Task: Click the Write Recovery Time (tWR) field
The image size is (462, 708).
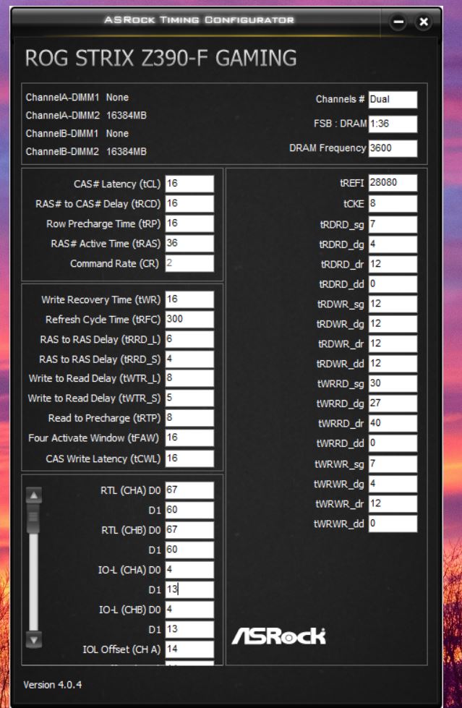Action: click(x=189, y=299)
